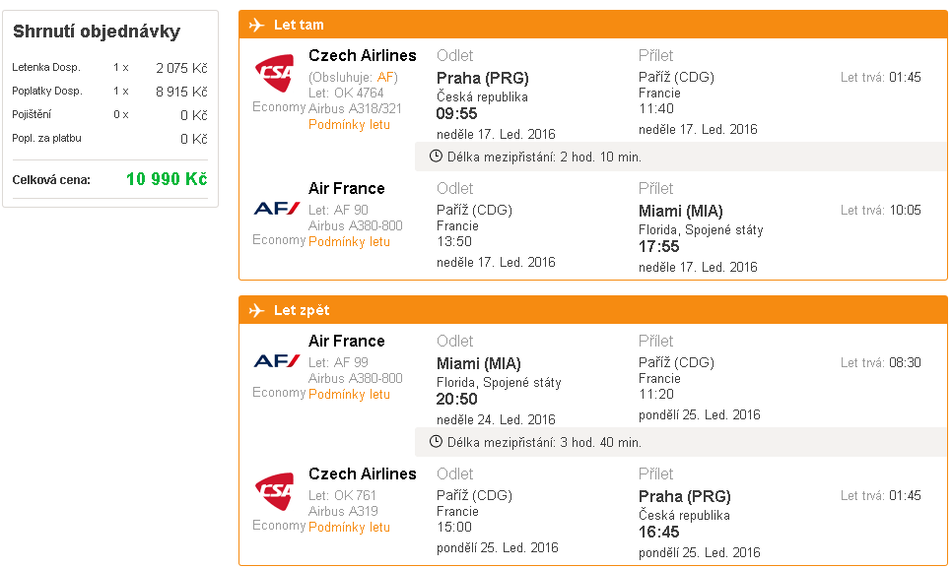The image size is (952, 568).
Task: Click the airplane icon beside Let zpět
Action: pyautogui.click(x=257, y=310)
